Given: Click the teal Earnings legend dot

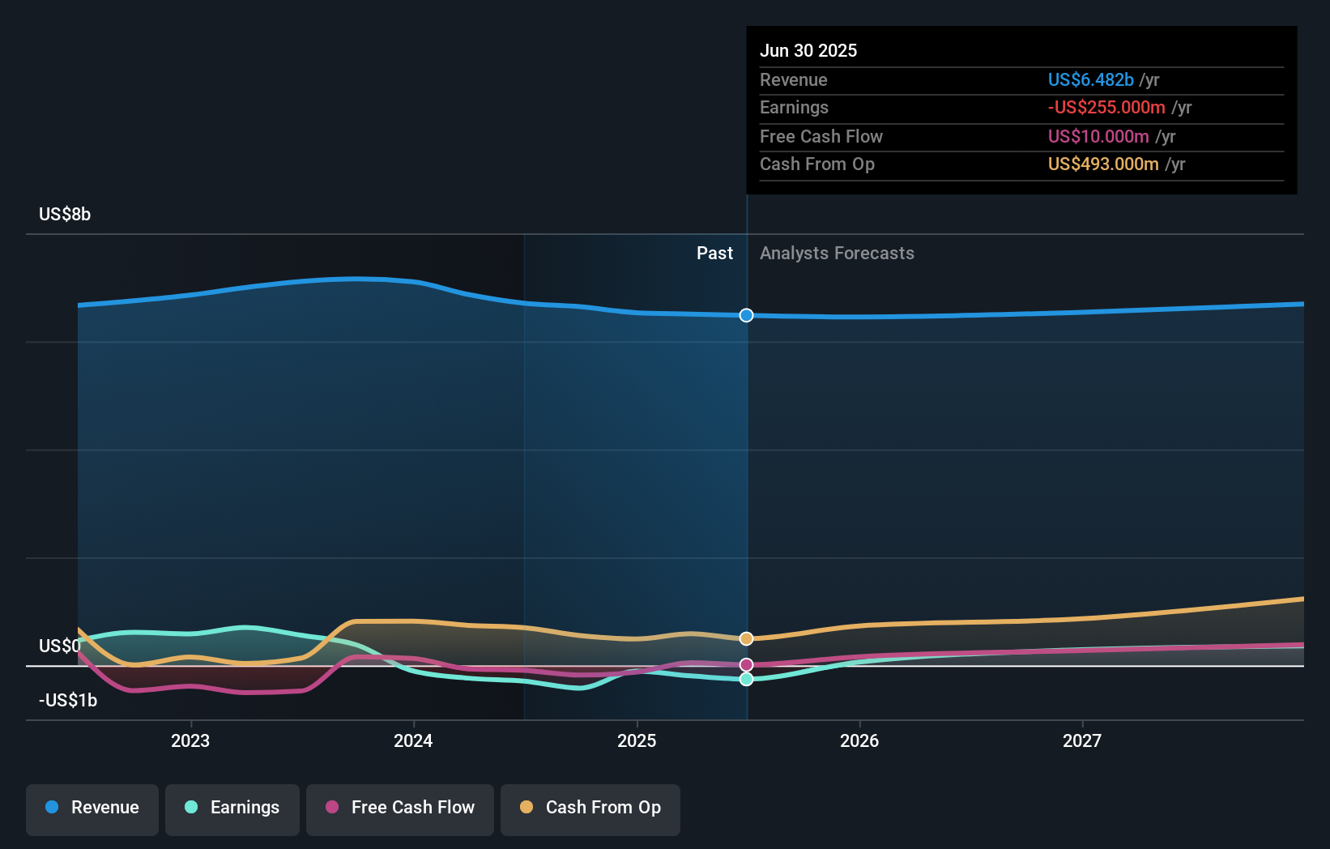Looking at the screenshot, I should click(x=190, y=808).
